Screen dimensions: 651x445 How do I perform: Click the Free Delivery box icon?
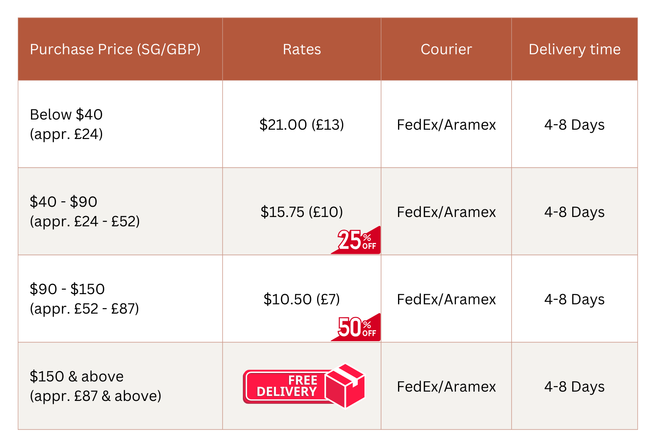[x=345, y=385]
